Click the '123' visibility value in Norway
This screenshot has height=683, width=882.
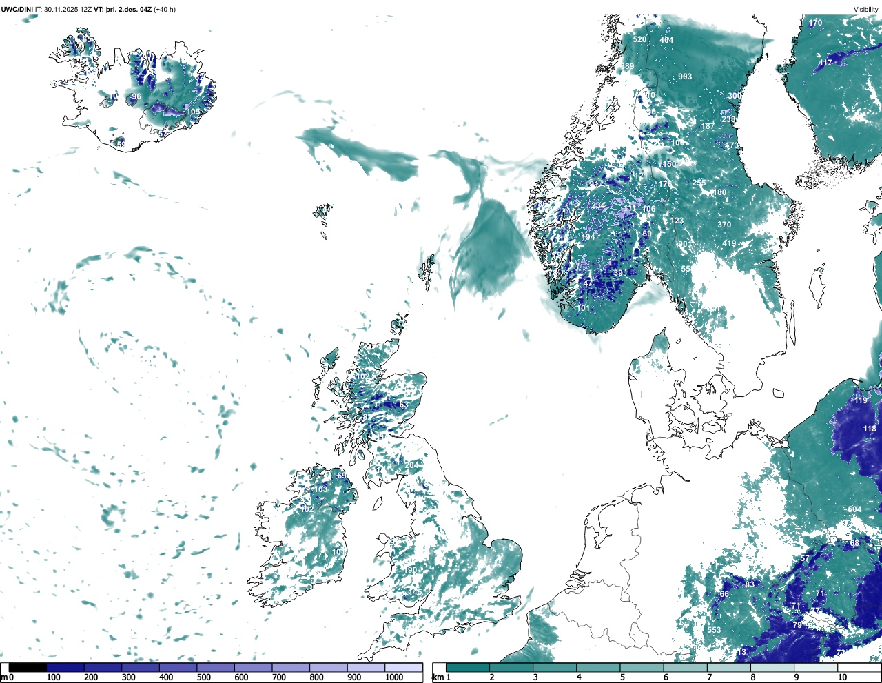(677, 221)
